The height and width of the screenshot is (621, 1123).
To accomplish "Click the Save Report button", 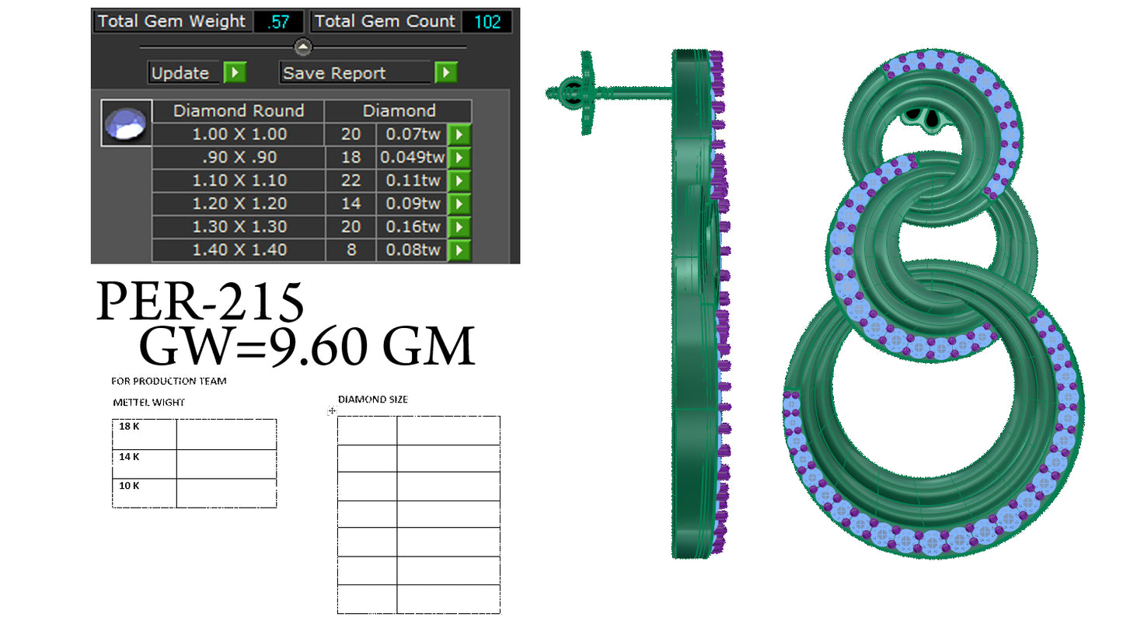I will click(x=333, y=72).
